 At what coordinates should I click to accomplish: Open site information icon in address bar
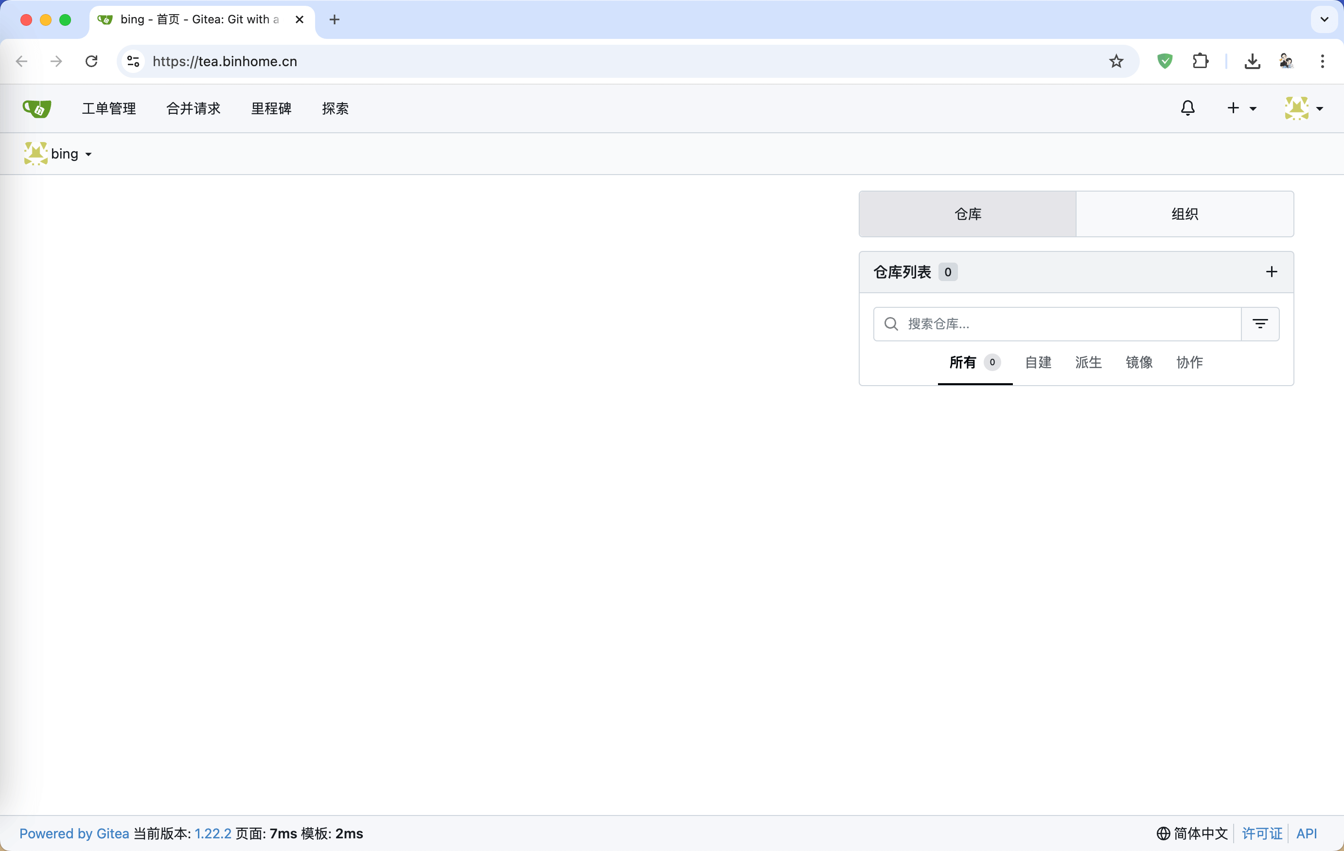tap(133, 61)
